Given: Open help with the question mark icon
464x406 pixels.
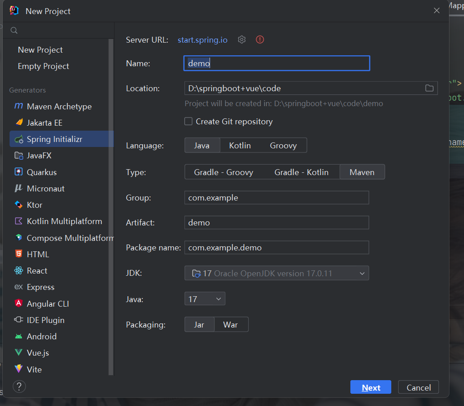Looking at the screenshot, I should click(19, 386).
